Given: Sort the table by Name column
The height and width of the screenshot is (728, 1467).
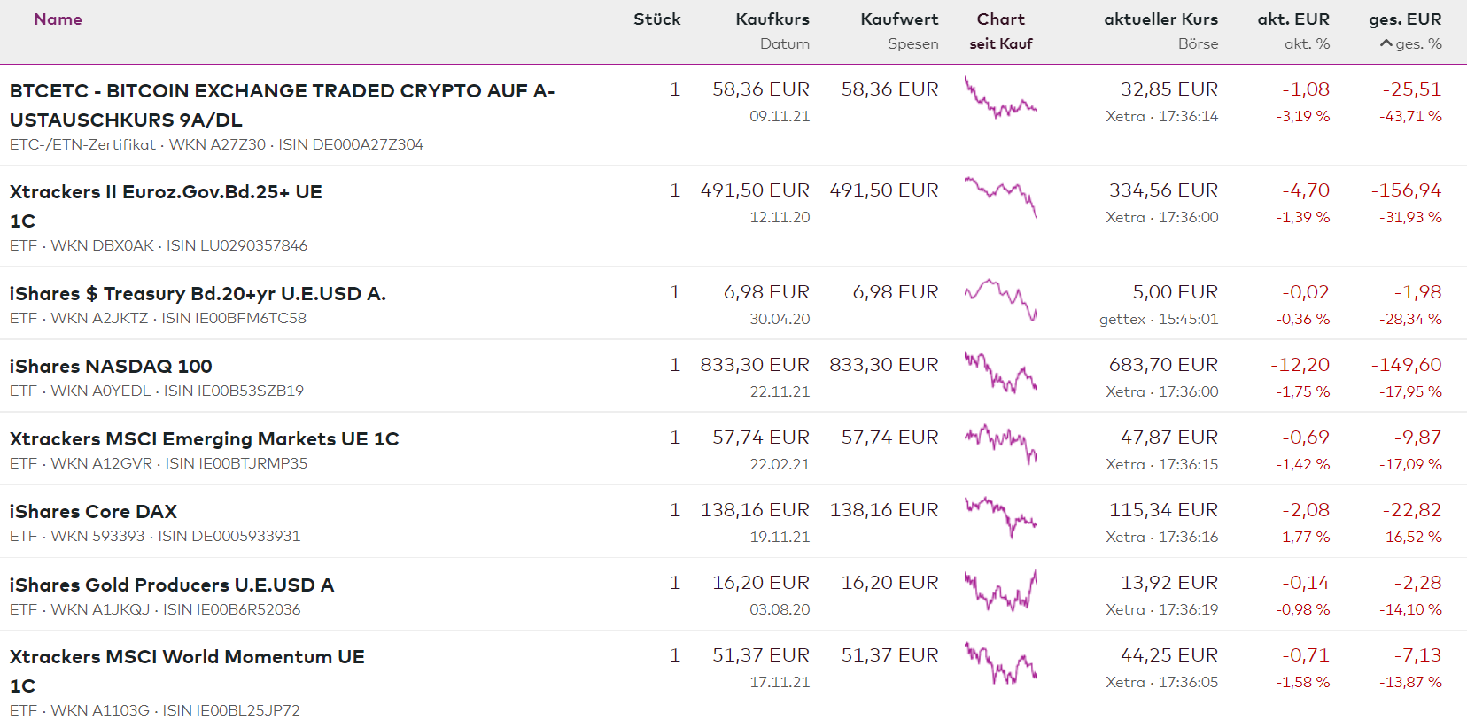Looking at the screenshot, I should tap(58, 19).
